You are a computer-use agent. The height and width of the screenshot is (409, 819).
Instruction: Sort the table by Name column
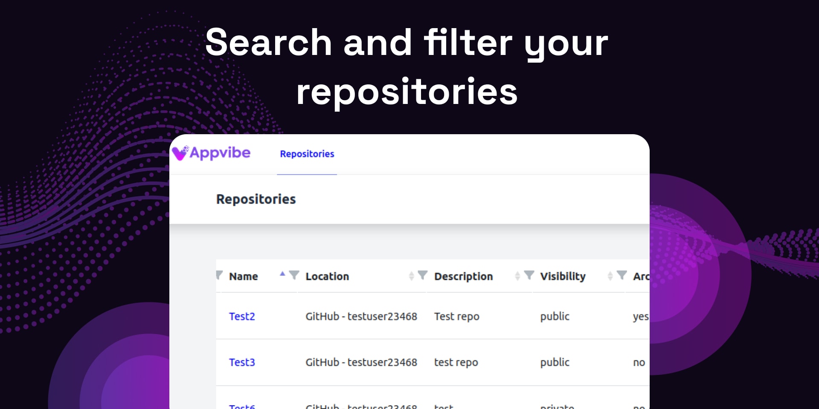[x=282, y=274]
